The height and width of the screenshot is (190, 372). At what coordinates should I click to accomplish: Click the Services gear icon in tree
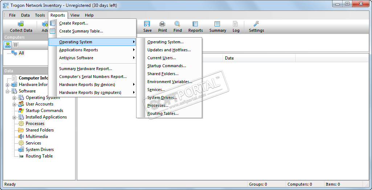tap(21, 143)
